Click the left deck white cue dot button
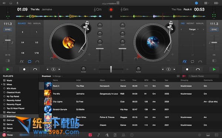222x138 pixels. coord(24,69)
